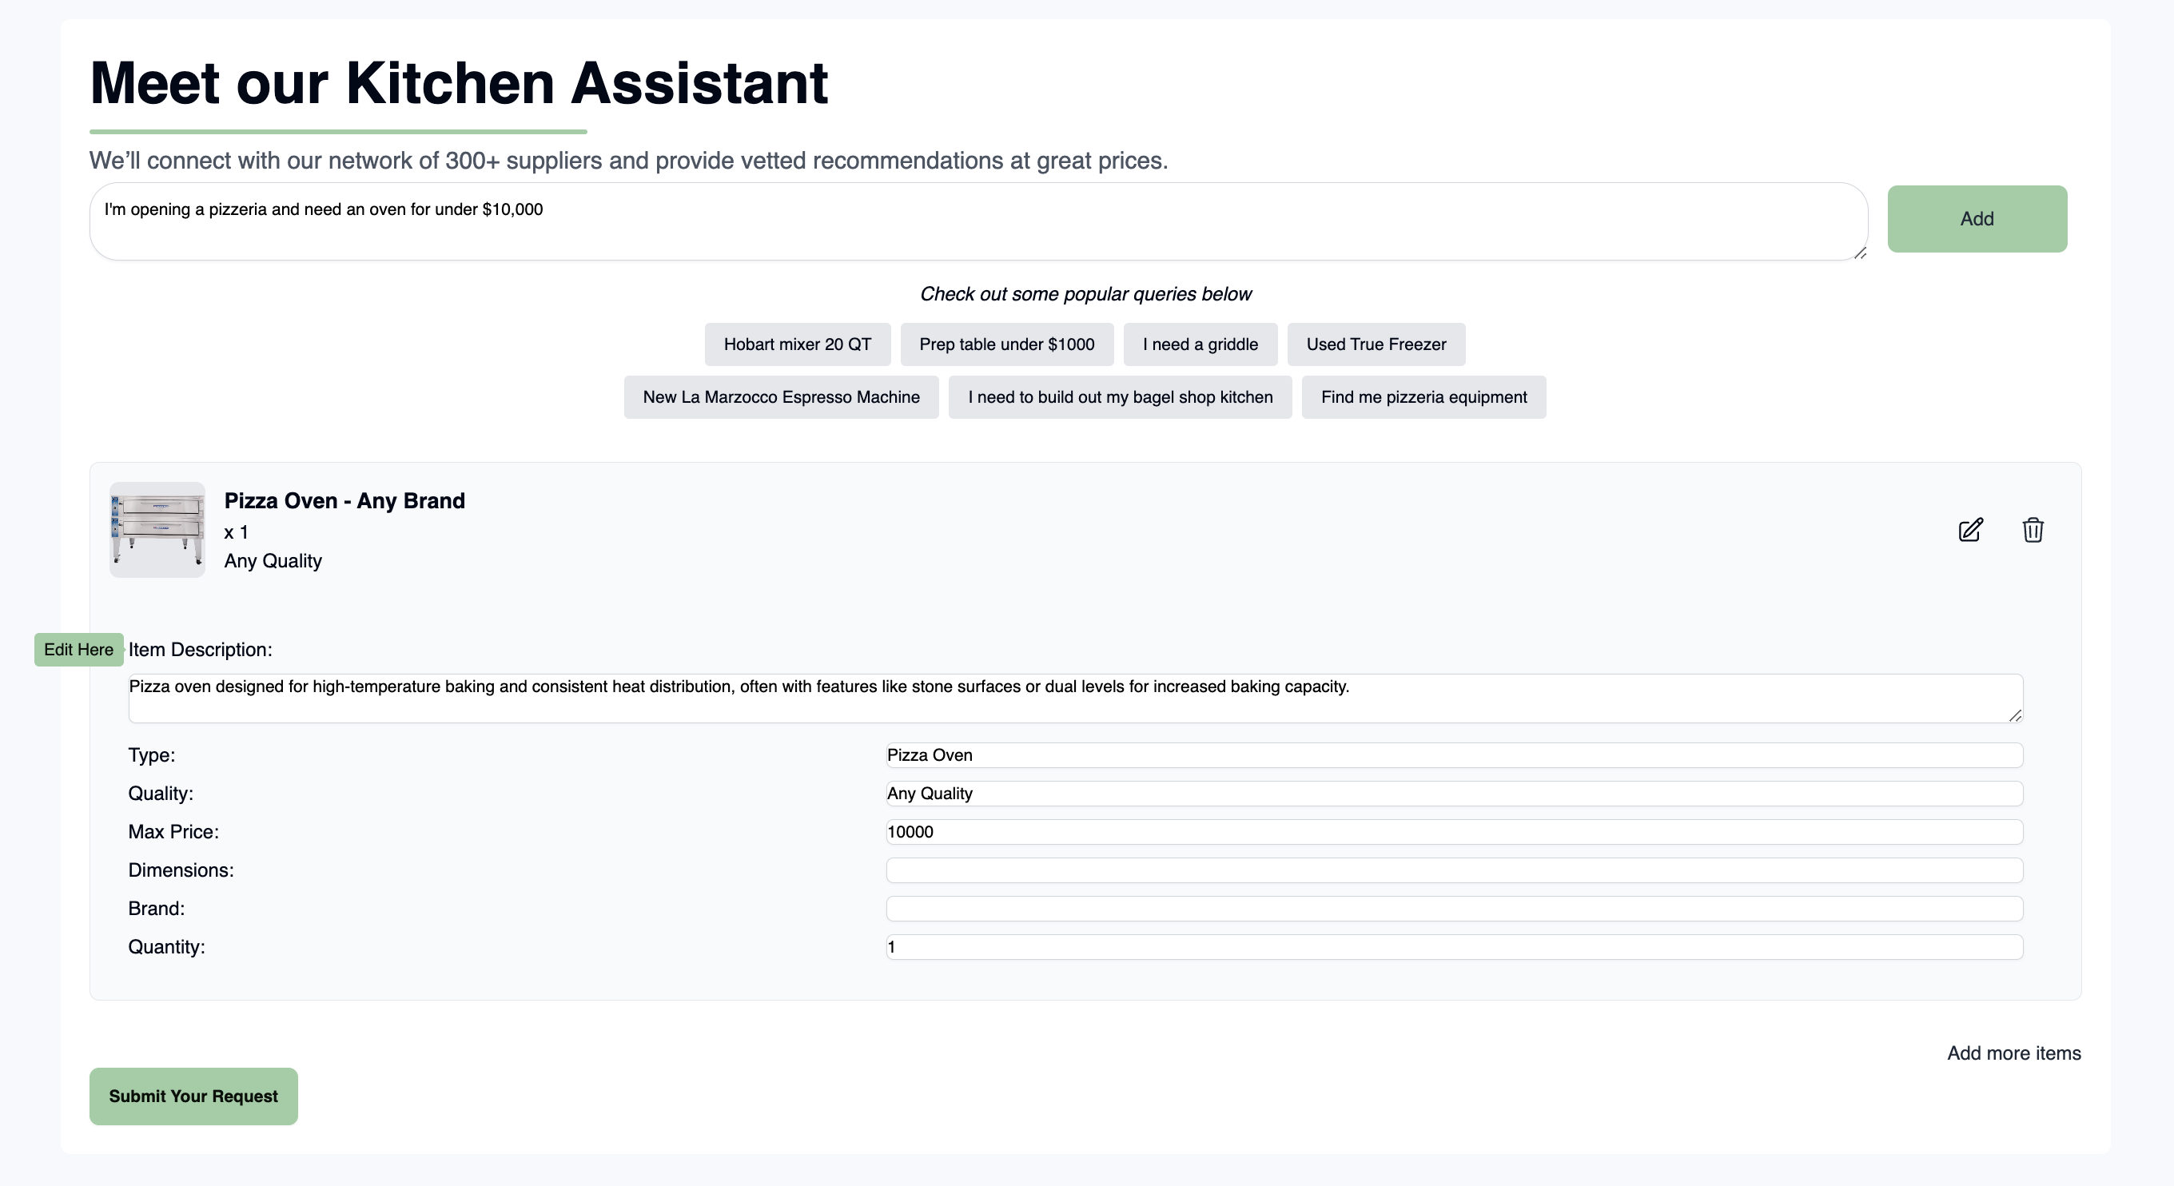
Task: Choose Prep table under $1000 suggestion
Action: pos(1006,344)
